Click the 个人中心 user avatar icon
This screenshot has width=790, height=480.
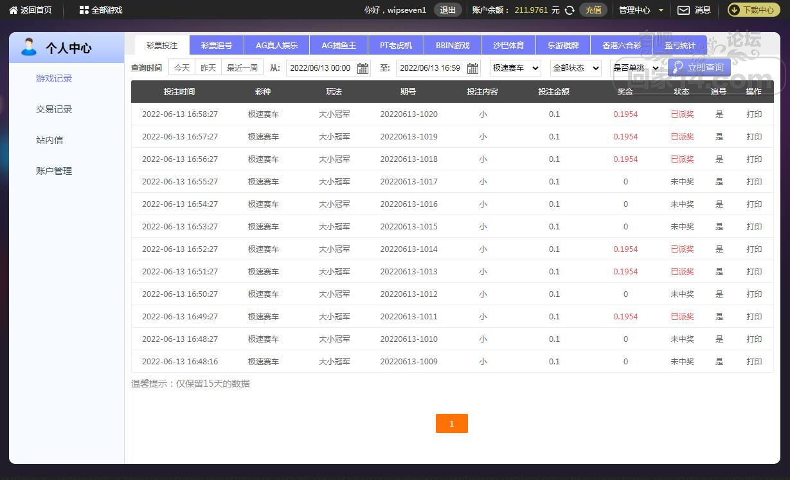coord(29,48)
